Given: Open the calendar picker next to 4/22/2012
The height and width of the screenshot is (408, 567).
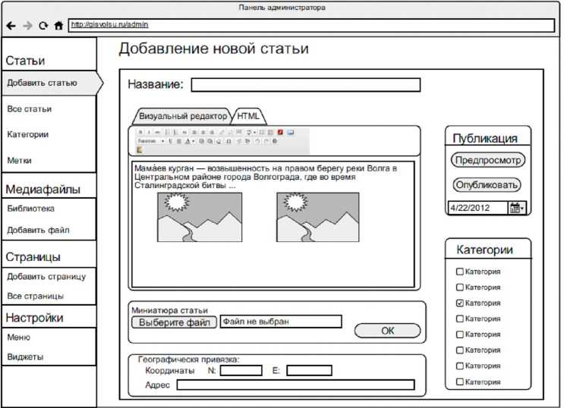Looking at the screenshot, I should 517,208.
